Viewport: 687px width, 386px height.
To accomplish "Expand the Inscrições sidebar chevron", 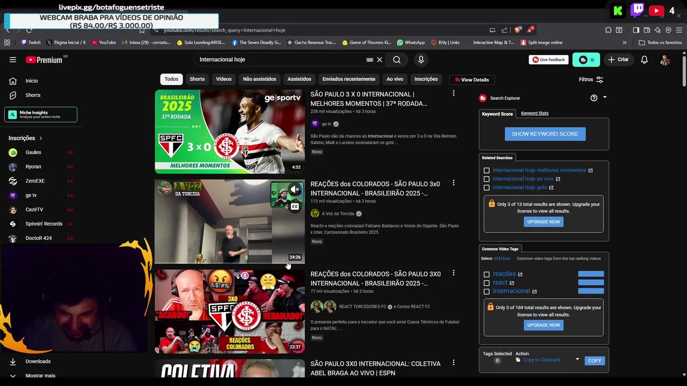I will point(40,138).
